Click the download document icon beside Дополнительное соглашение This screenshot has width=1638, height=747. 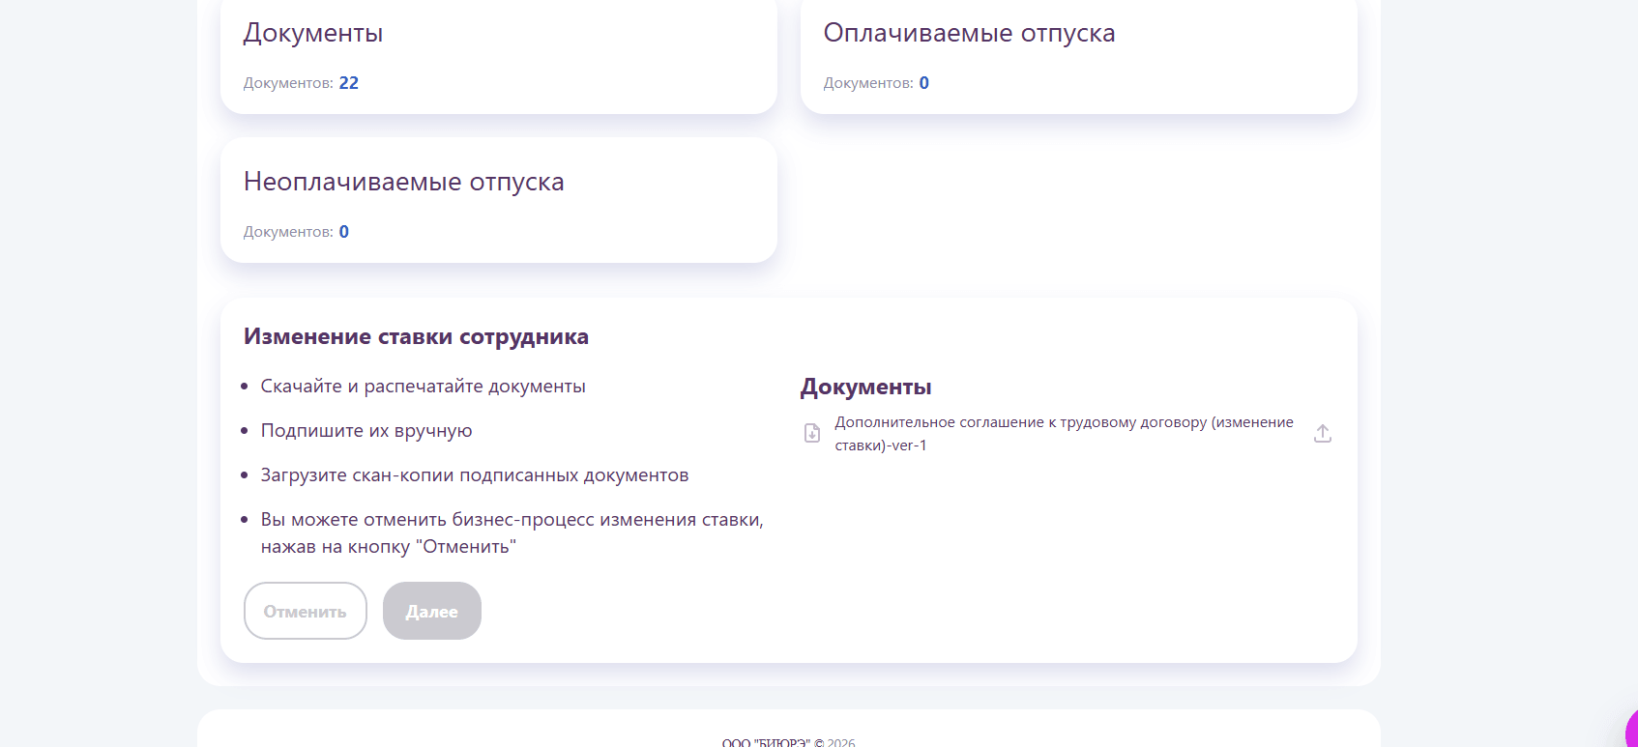point(812,433)
